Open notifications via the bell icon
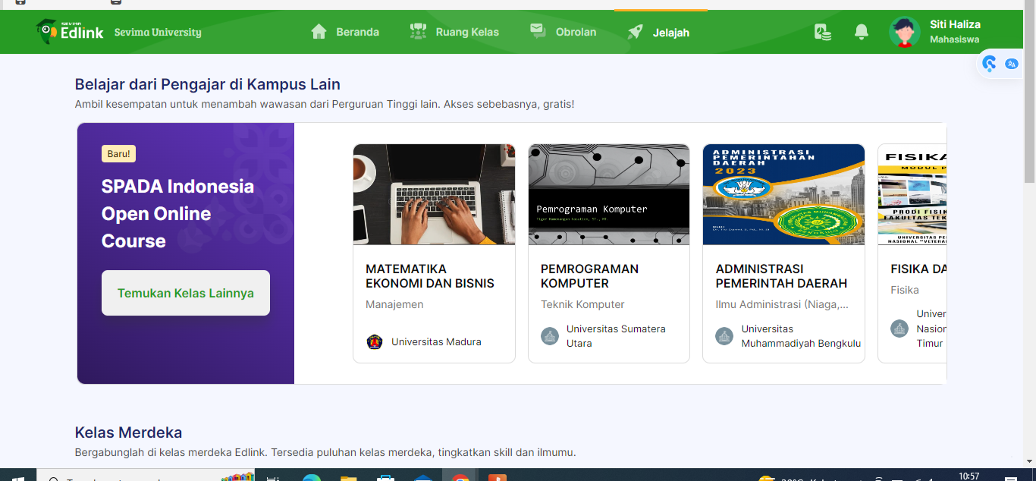 pyautogui.click(x=862, y=32)
